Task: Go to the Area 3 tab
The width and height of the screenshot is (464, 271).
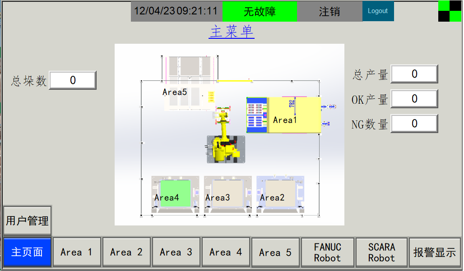Action: [x=176, y=253]
